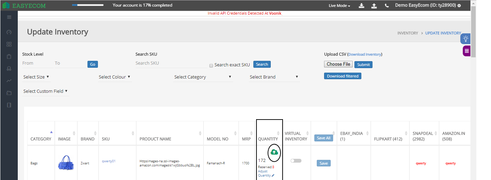Click the Search SKU input field
Viewport: 491px width, 180px height.
pos(171,63)
